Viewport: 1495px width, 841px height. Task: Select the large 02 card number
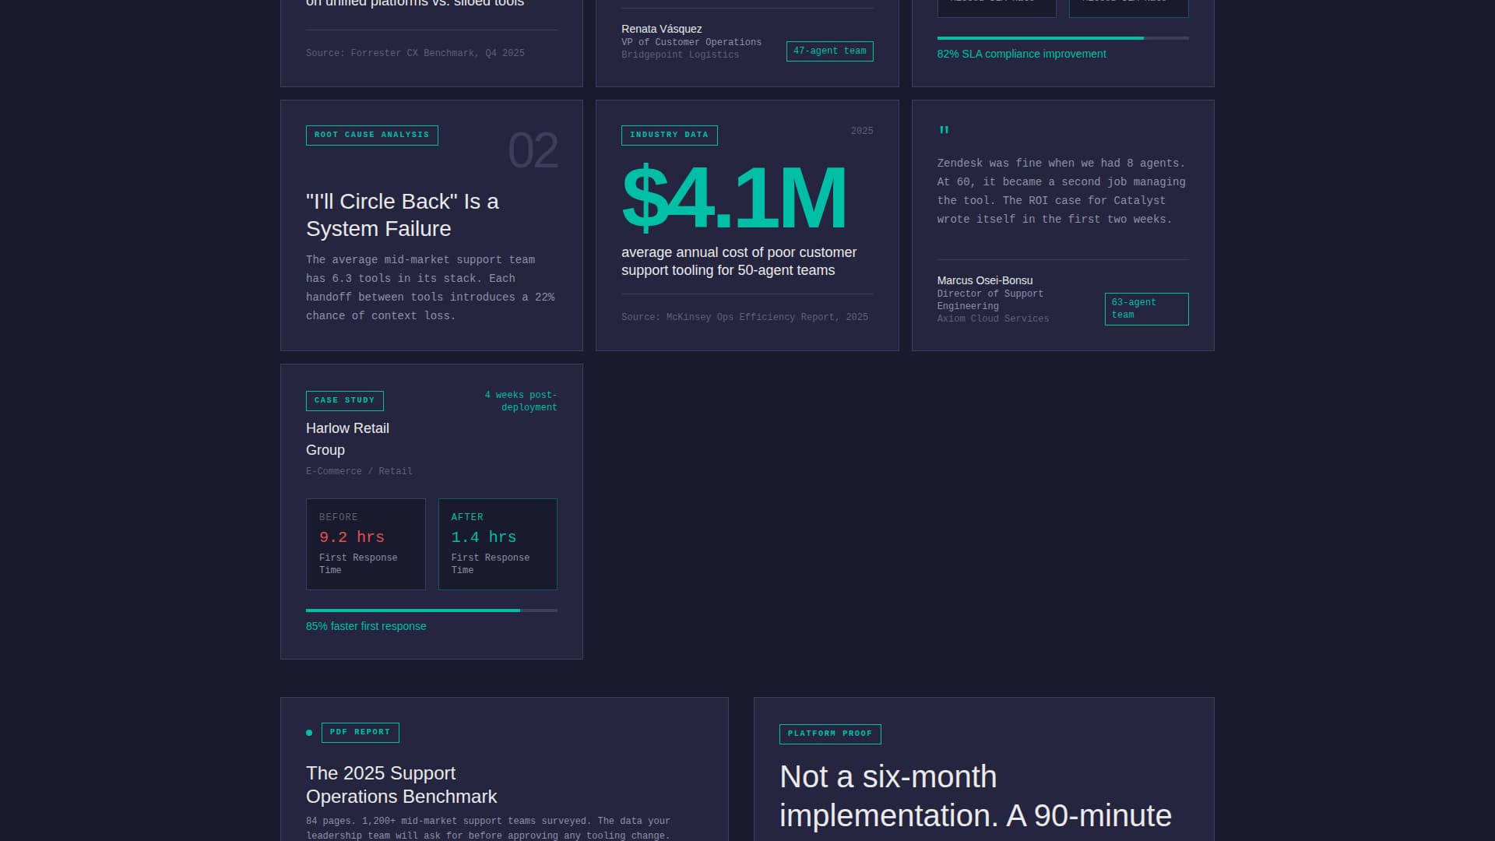click(x=533, y=150)
